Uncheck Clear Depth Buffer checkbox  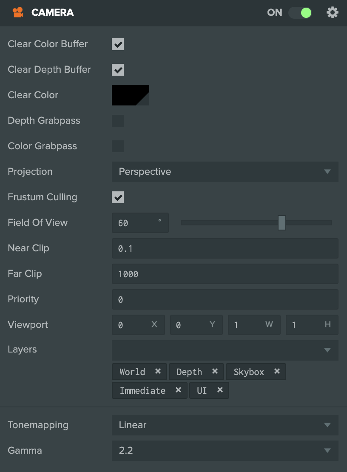pos(118,70)
